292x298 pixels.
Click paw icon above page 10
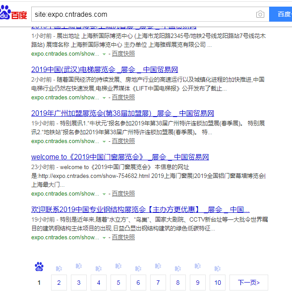click(218, 268)
